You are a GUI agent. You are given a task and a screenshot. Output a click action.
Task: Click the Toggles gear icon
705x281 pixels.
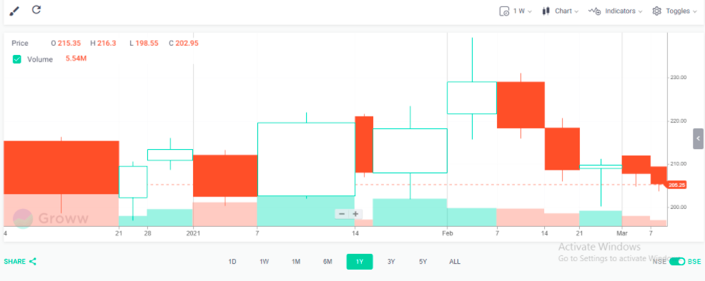[x=657, y=11]
